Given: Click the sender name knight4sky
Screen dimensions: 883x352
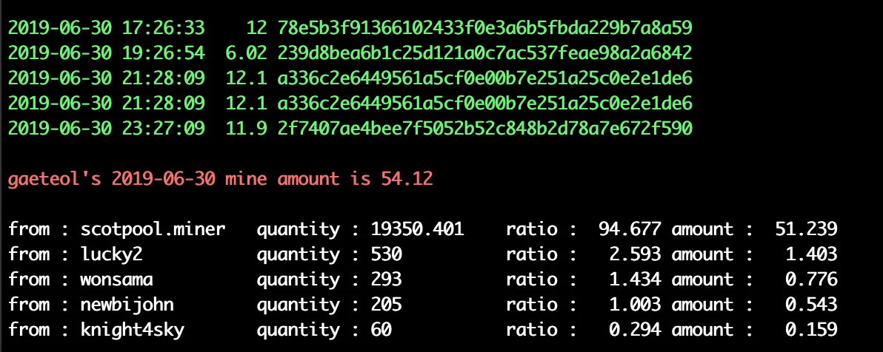Looking at the screenshot, I should tap(133, 330).
